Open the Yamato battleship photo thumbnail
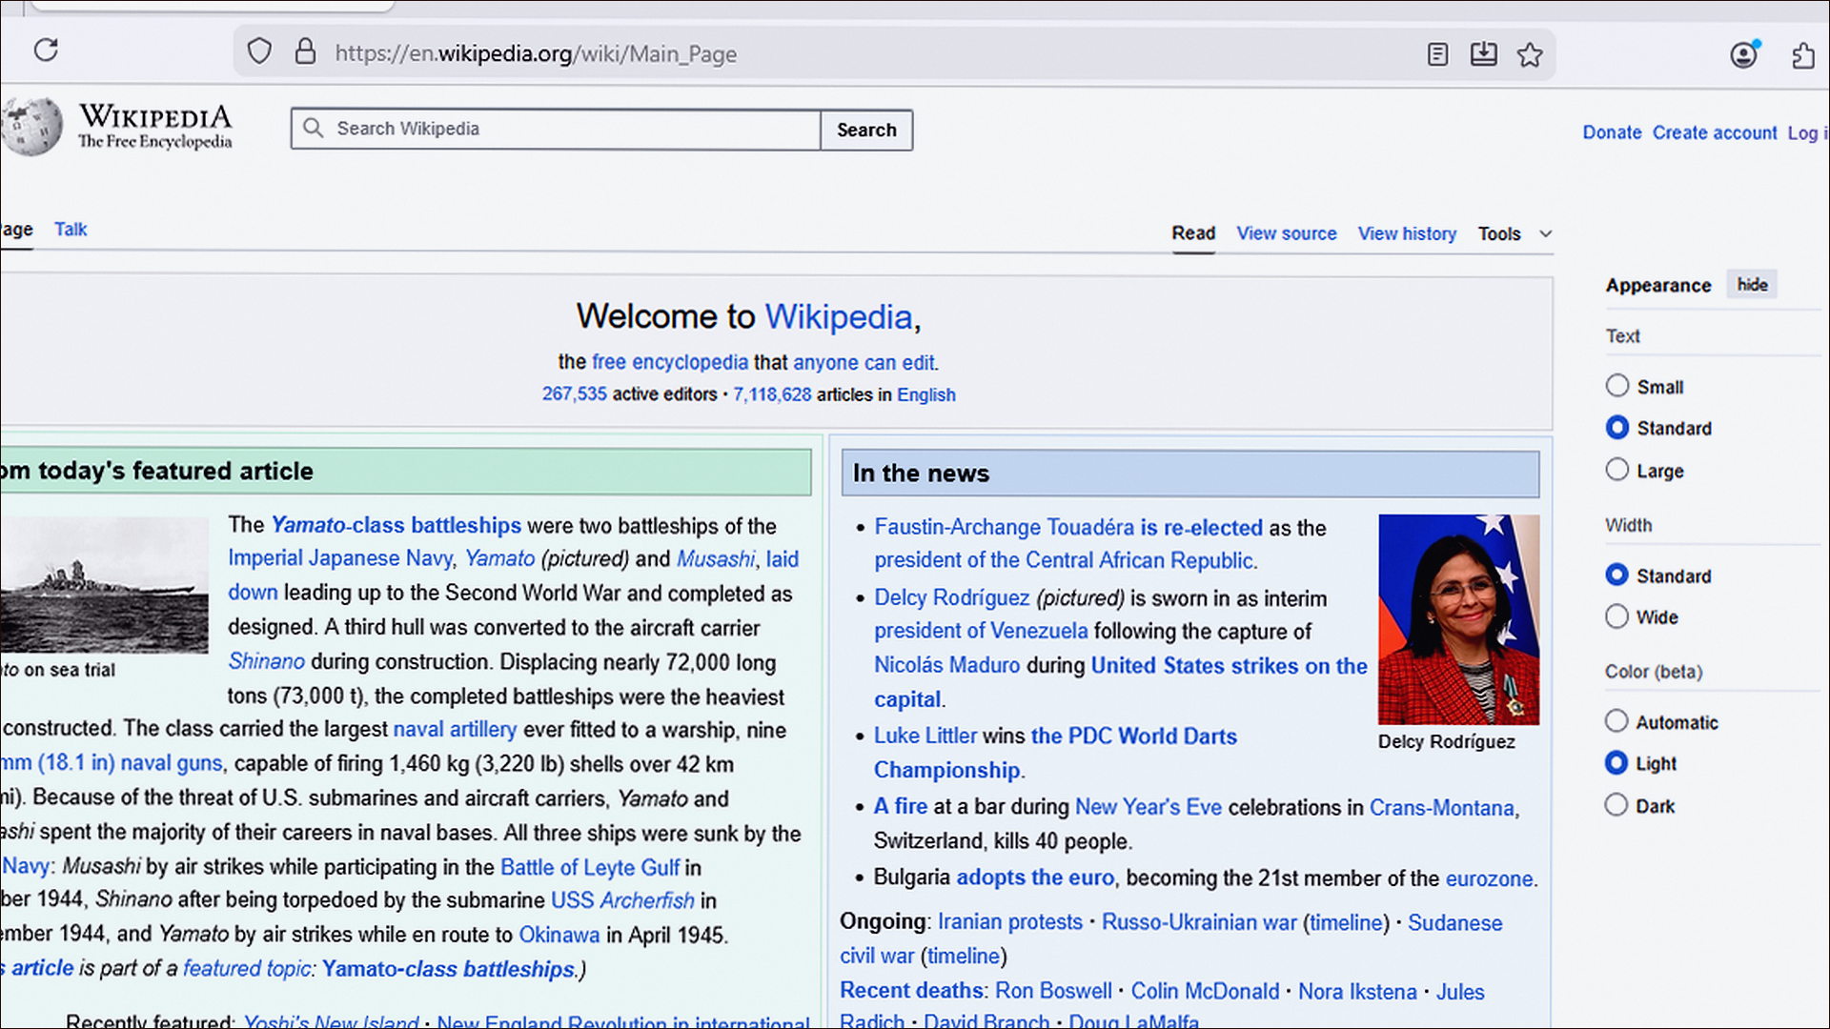 pyautogui.click(x=104, y=585)
